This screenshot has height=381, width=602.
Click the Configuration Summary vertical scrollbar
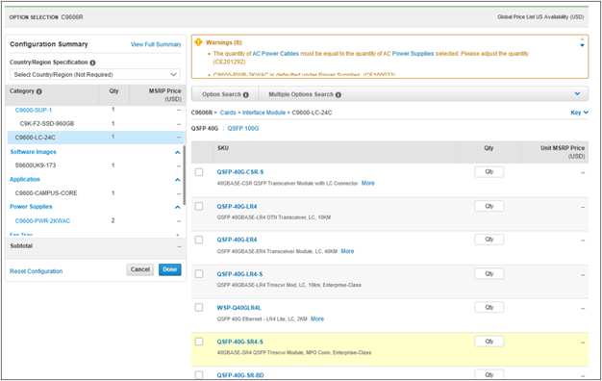(185, 175)
